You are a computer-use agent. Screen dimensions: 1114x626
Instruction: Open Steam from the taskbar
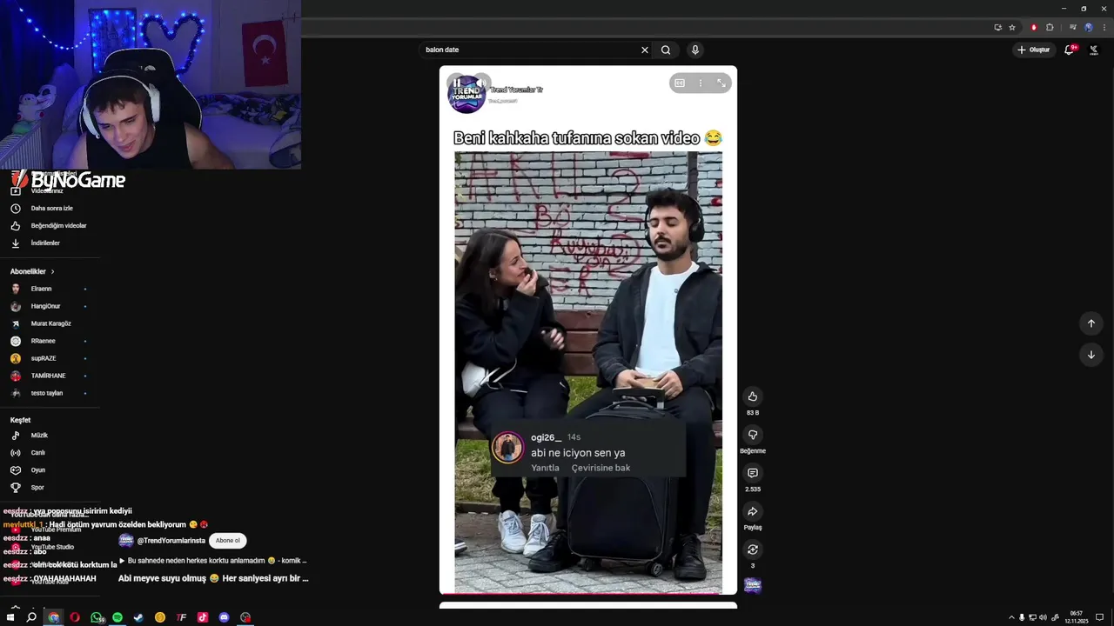click(138, 617)
